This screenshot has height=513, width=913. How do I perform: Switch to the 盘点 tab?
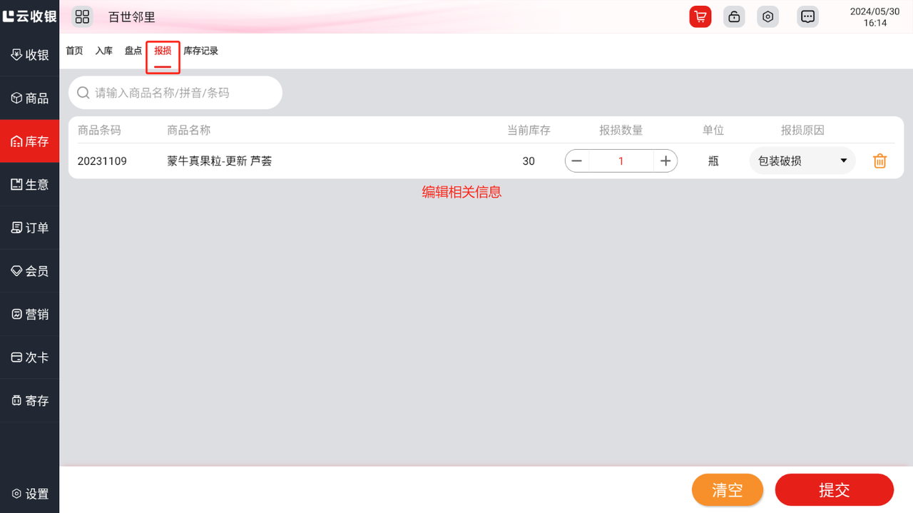(x=133, y=51)
